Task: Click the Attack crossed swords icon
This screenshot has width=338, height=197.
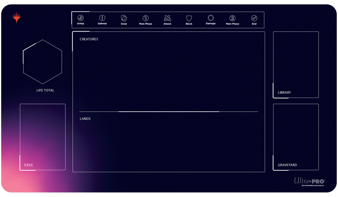Action: click(167, 18)
